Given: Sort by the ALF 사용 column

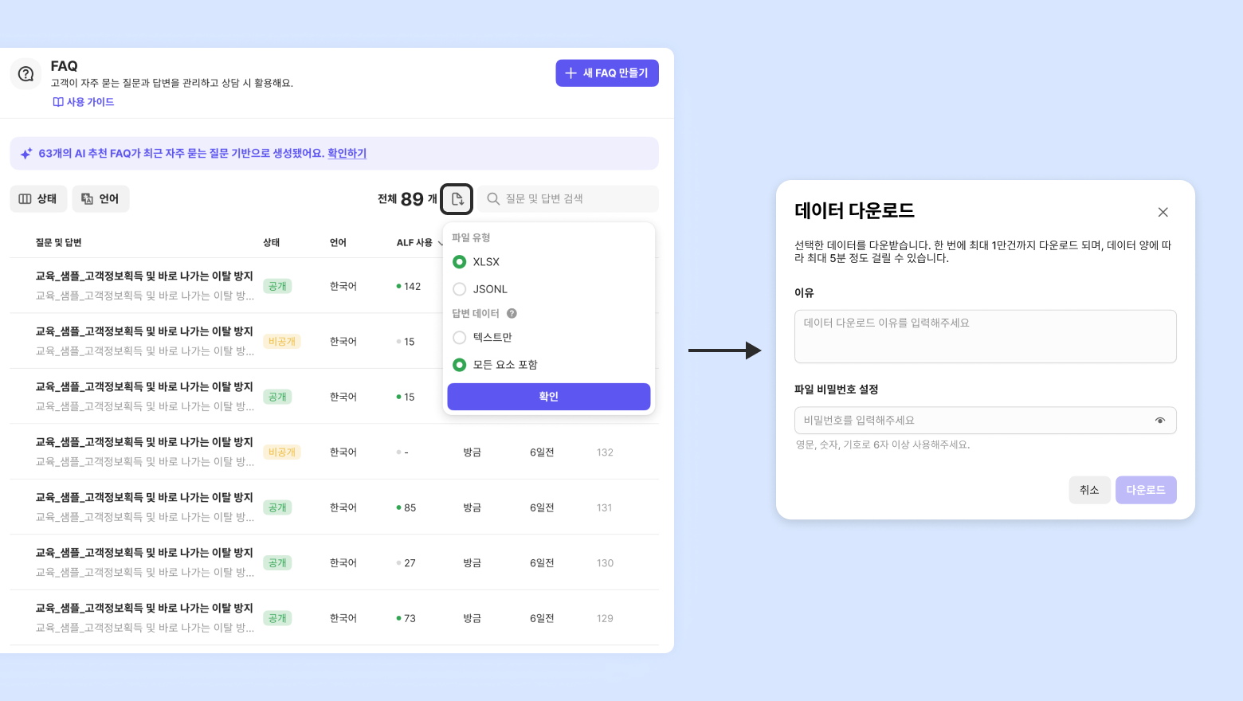Looking at the screenshot, I should [420, 242].
